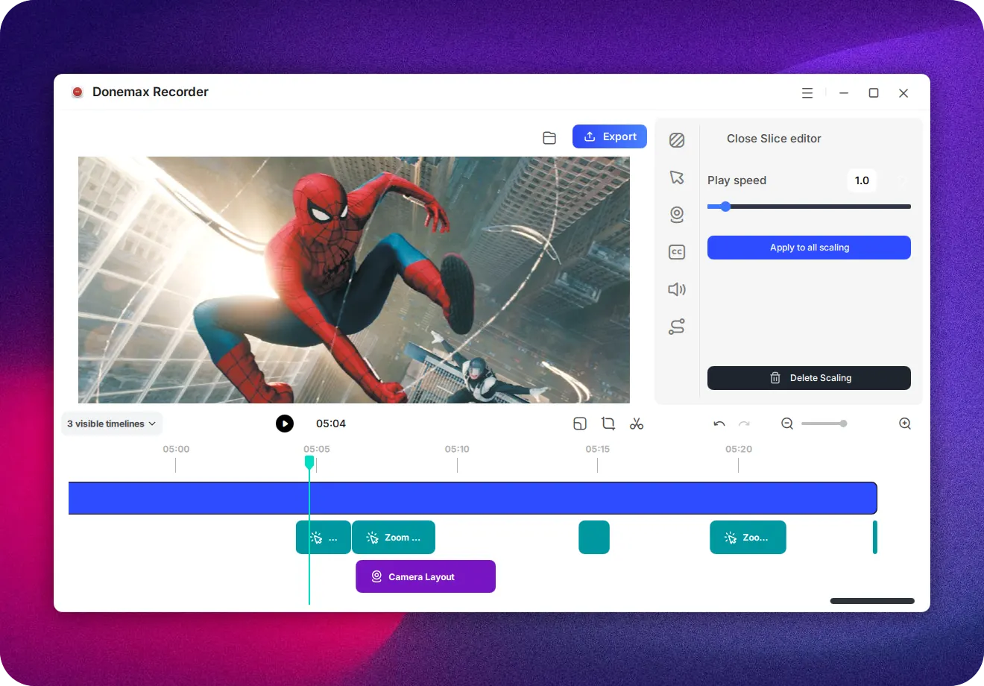Use the scissors cut tool
The height and width of the screenshot is (686, 984).
point(637,424)
